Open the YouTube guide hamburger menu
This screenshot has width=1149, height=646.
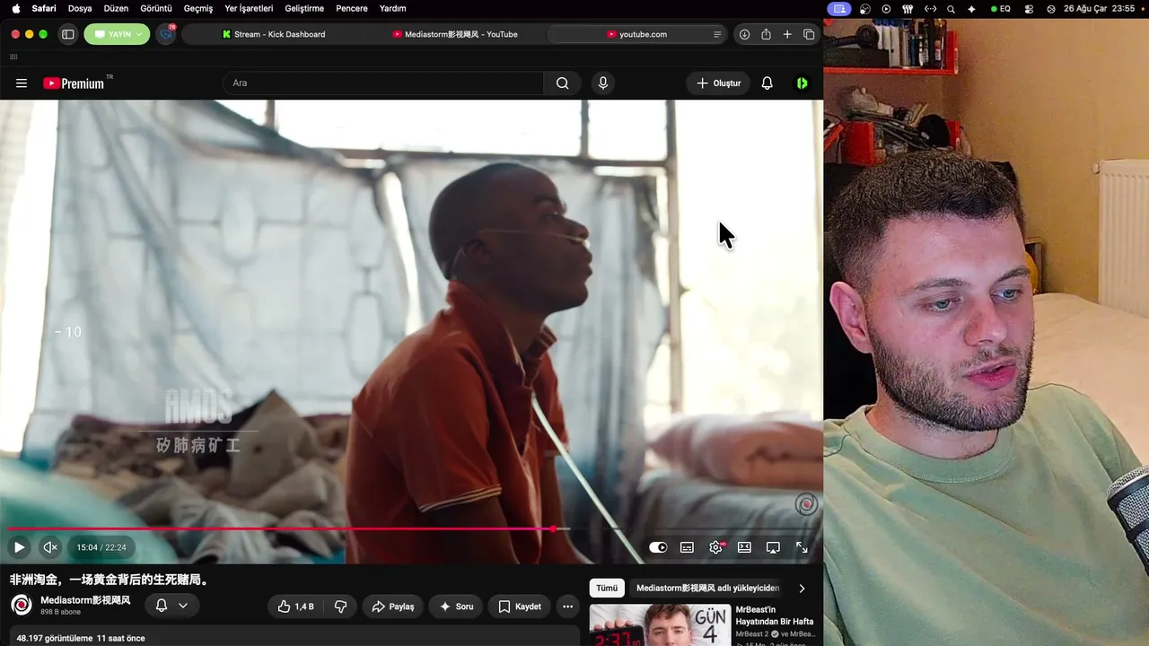coord(22,83)
